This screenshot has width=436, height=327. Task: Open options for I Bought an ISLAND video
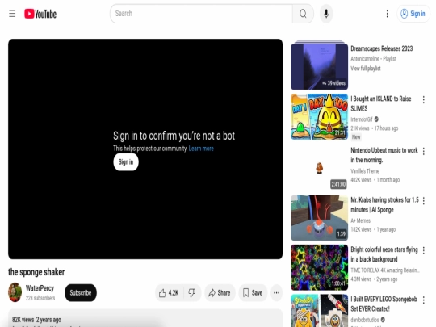tap(424, 99)
